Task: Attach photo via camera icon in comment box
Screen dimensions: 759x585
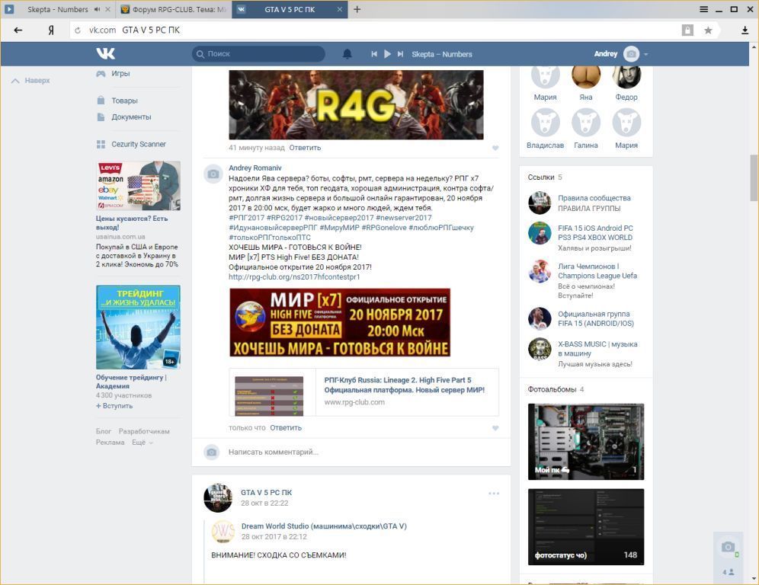Action: [x=211, y=452]
